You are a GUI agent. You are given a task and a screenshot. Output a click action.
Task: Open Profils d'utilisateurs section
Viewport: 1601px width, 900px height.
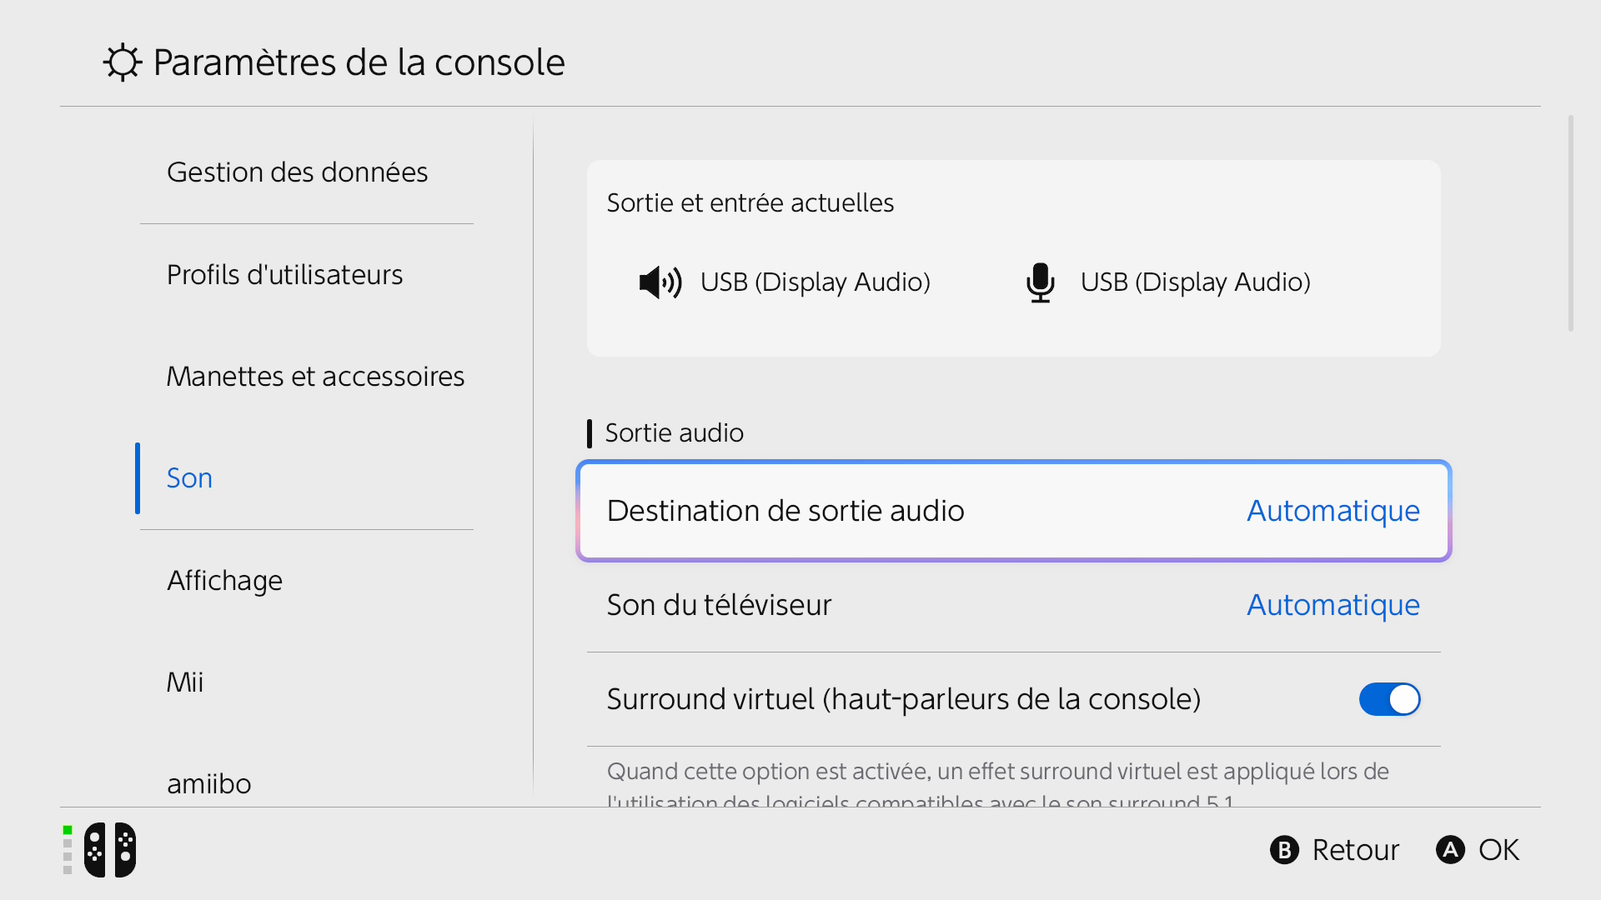coord(284,275)
